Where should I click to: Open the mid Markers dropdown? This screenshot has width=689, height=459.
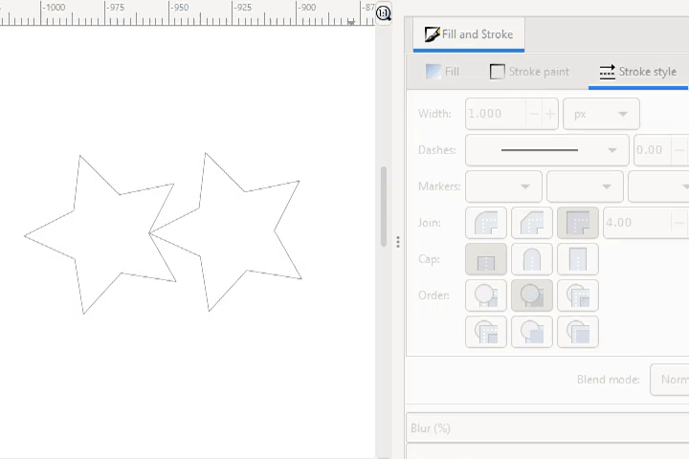tap(585, 186)
